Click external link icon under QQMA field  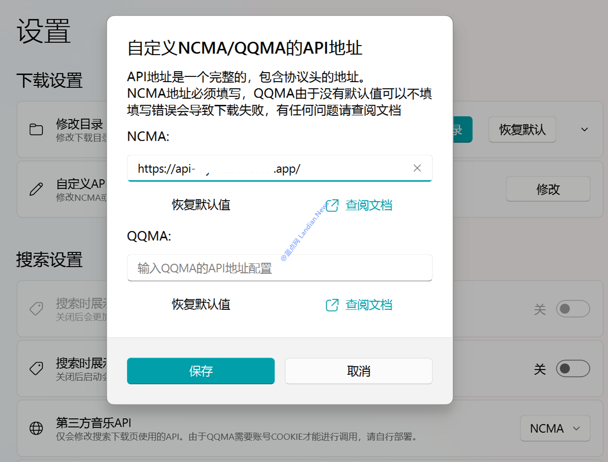(x=332, y=305)
